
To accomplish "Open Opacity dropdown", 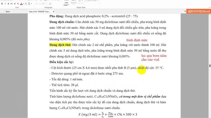I will (74, 3).
